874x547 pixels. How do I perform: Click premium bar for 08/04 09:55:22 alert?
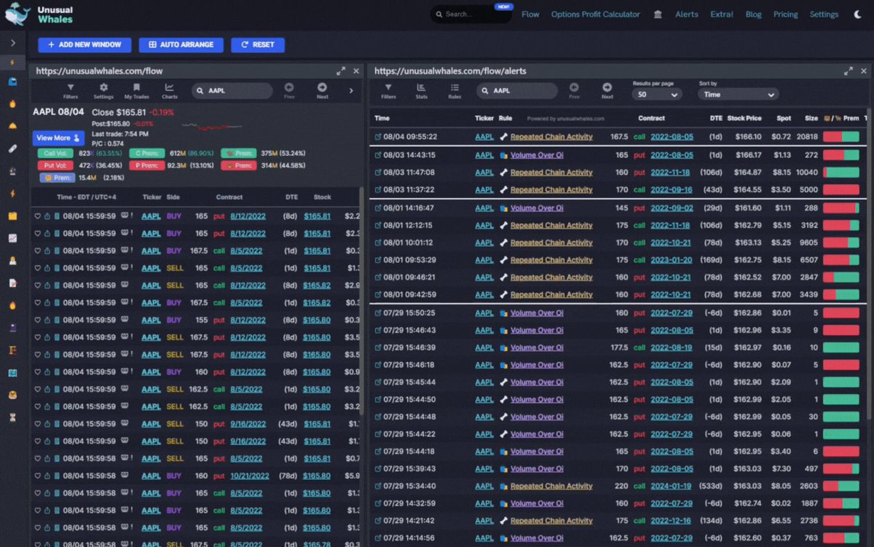point(841,137)
